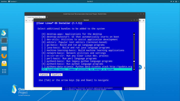Open the Terminal app menu dropdown
Image resolution: width=180 pixels, height=101 pixels.
13,1
